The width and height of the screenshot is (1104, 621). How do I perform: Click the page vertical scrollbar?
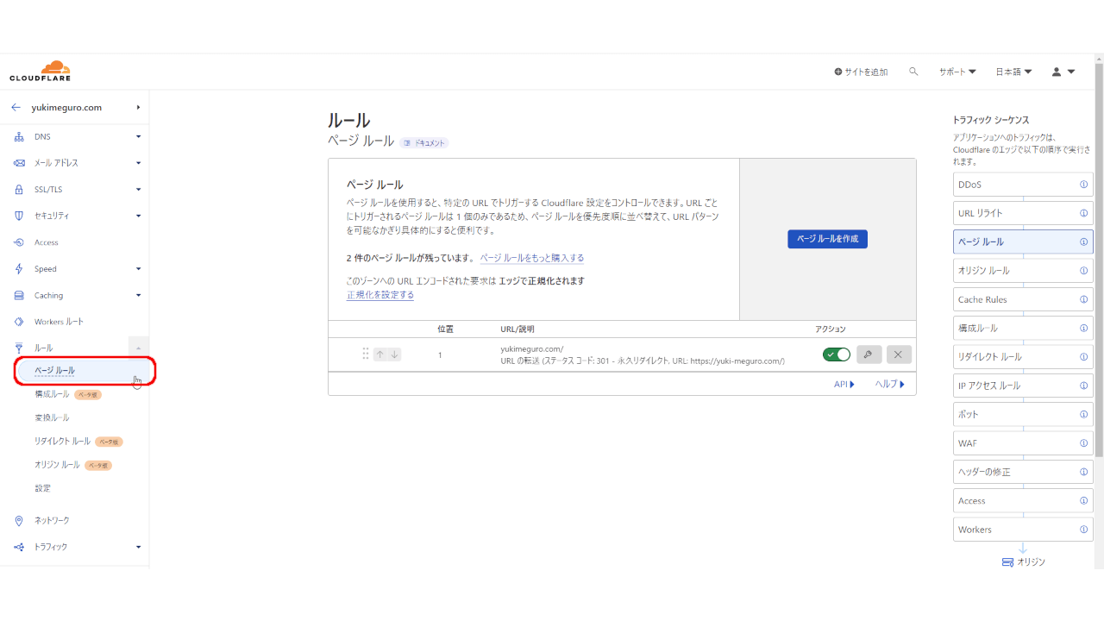coord(1098,259)
